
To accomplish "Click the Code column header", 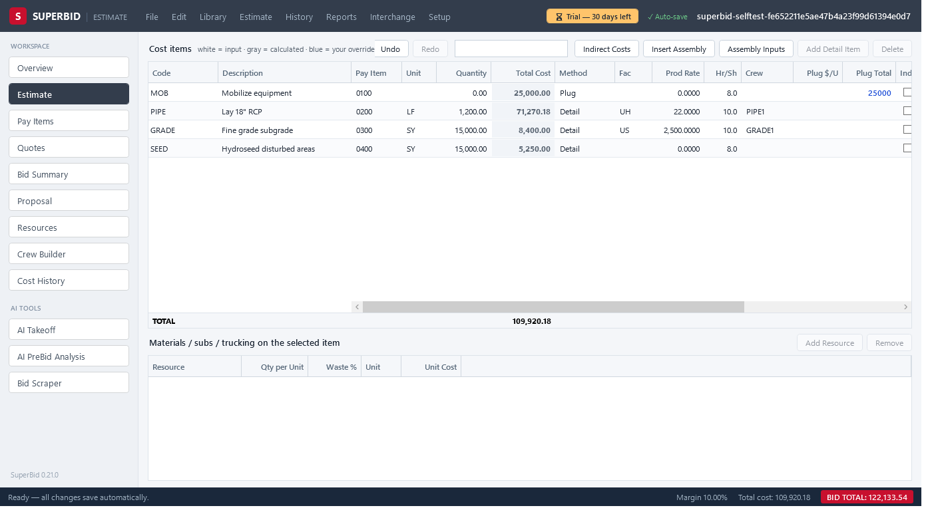I will click(183, 72).
